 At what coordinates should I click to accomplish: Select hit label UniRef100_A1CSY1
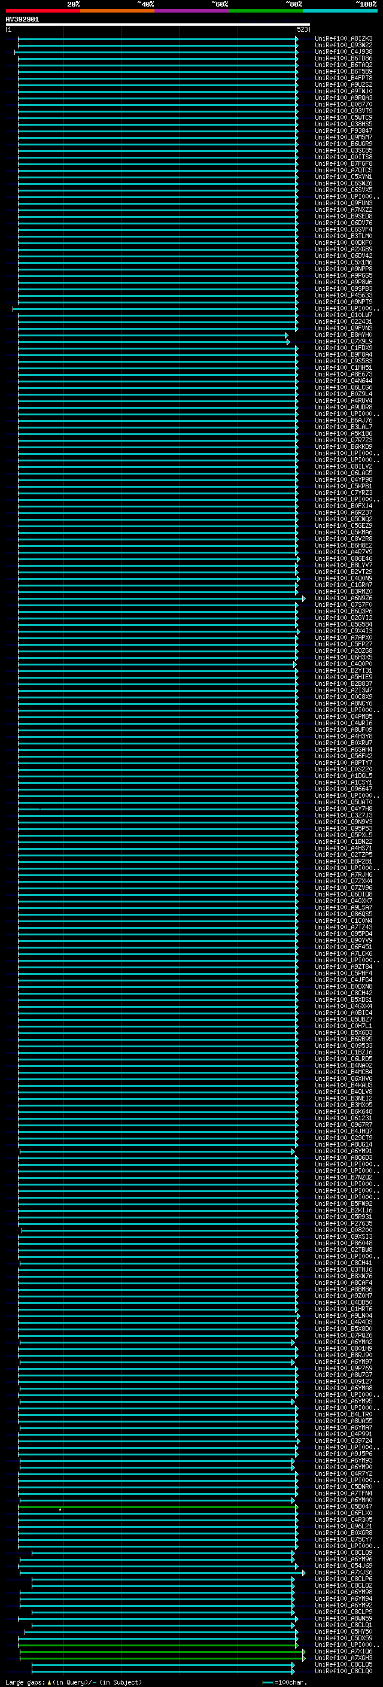tap(344, 783)
